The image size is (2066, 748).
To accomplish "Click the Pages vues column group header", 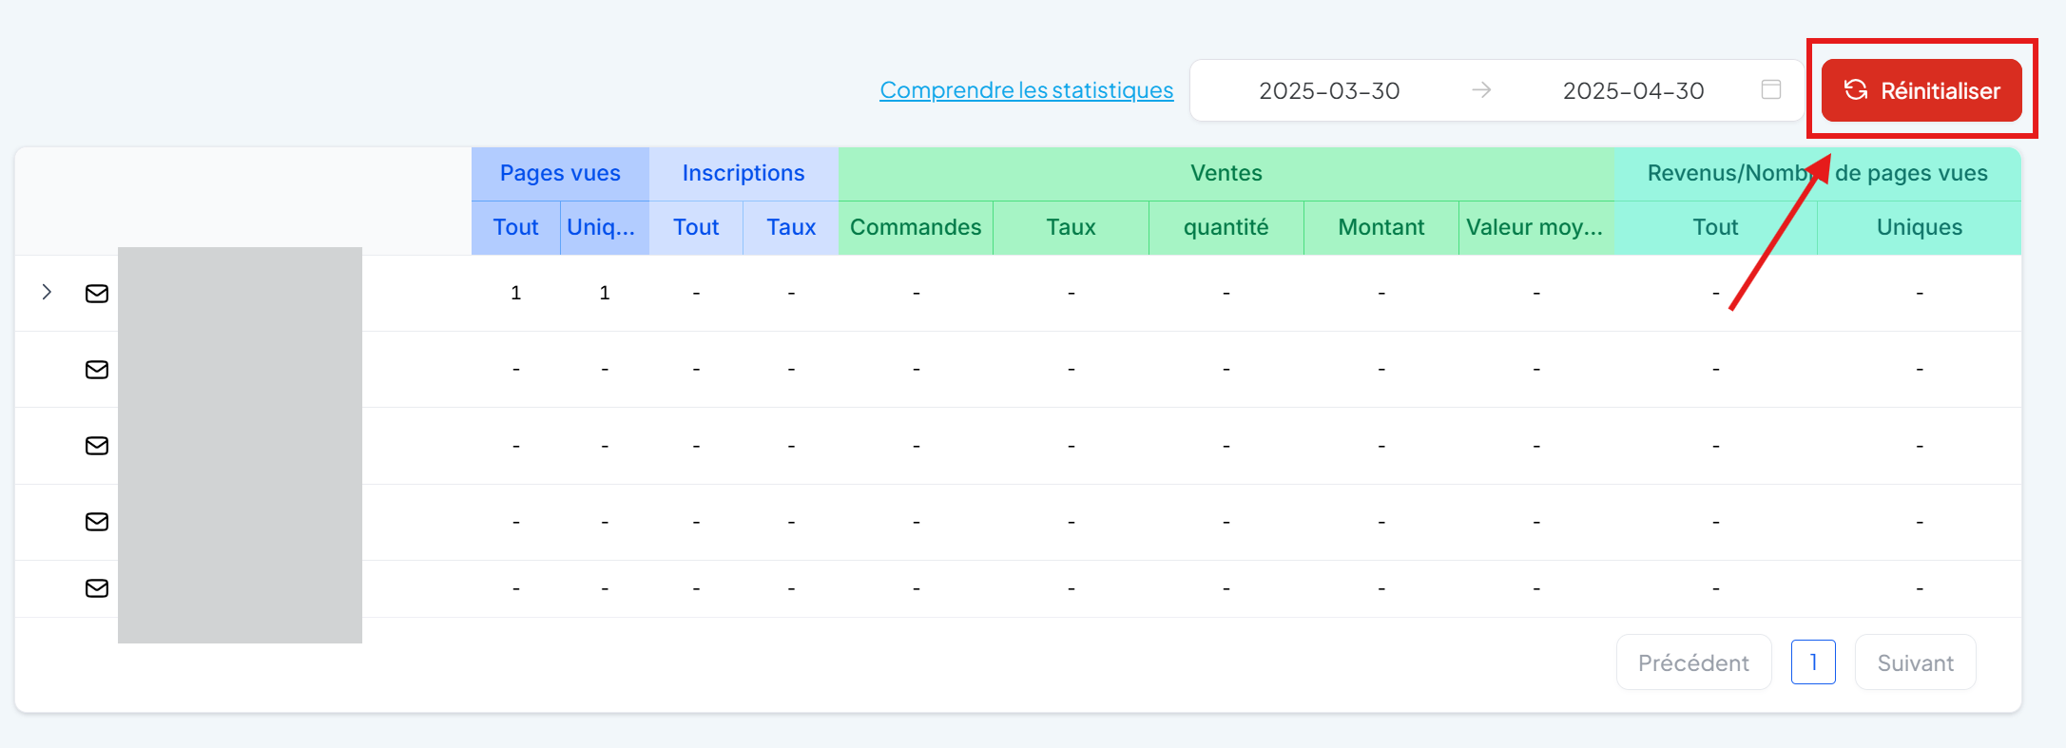I will [560, 173].
